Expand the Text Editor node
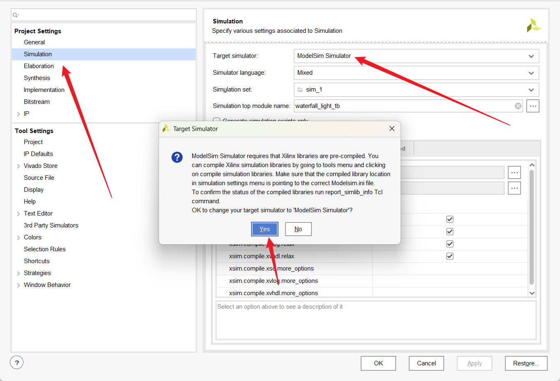 [18, 213]
